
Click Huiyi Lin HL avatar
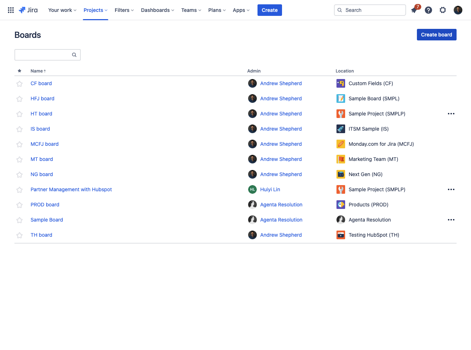252,189
